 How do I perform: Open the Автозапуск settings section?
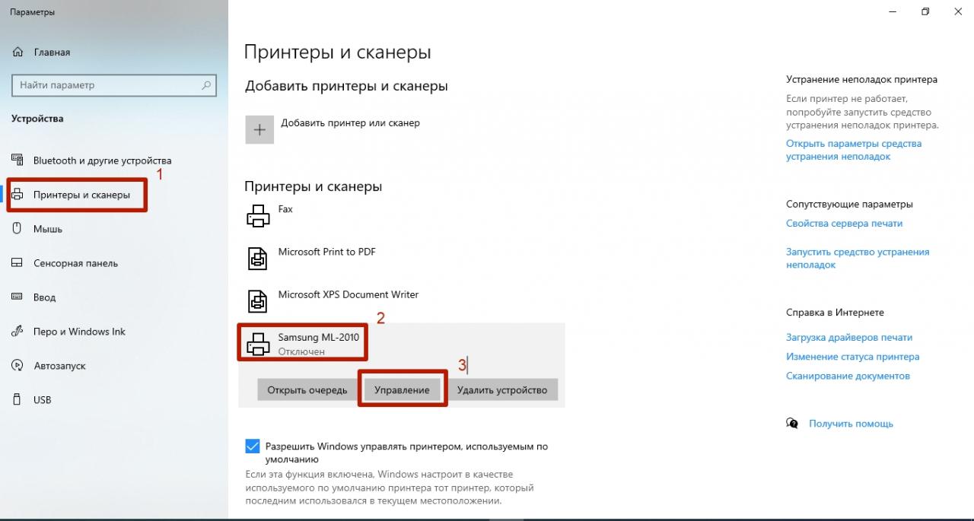59,366
